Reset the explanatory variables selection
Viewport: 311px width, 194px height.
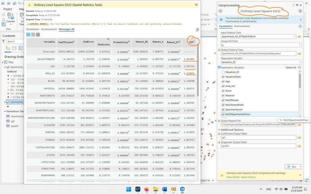[299, 67]
